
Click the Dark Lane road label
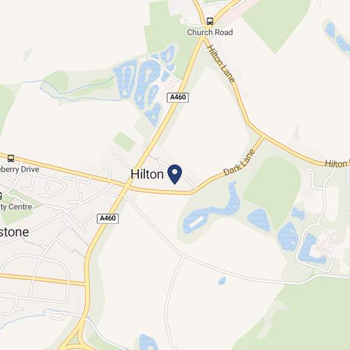[239, 162]
